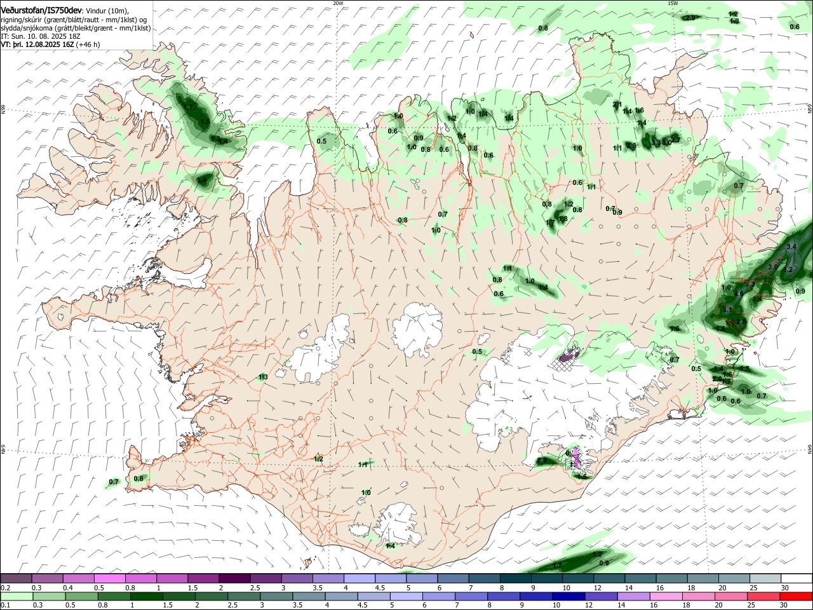
Task: Click the bright pink swatch between 0.5 and 0.8 in the top row
Action: (x=109, y=579)
